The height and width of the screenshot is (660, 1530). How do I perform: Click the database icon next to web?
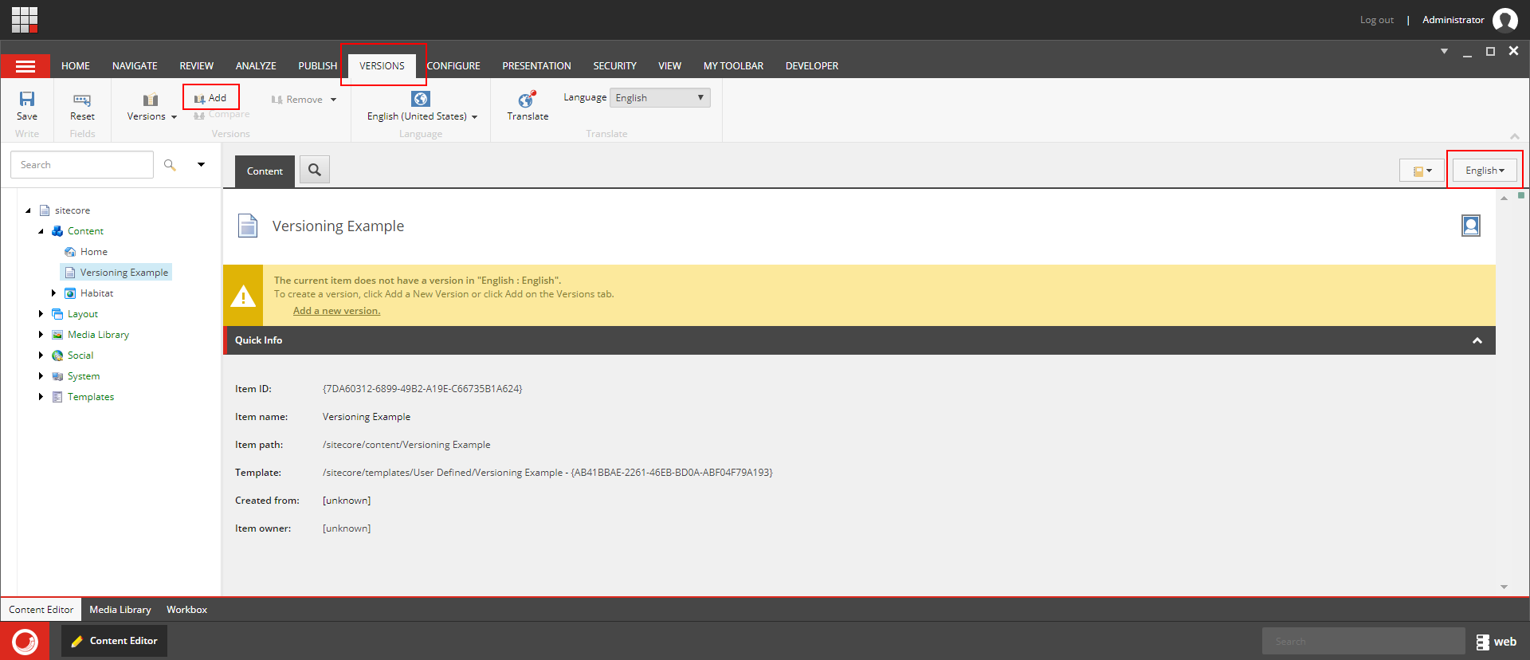1482,642
